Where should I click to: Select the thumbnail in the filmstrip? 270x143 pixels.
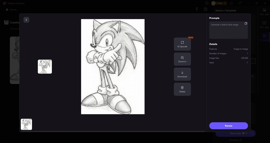(x=26, y=124)
